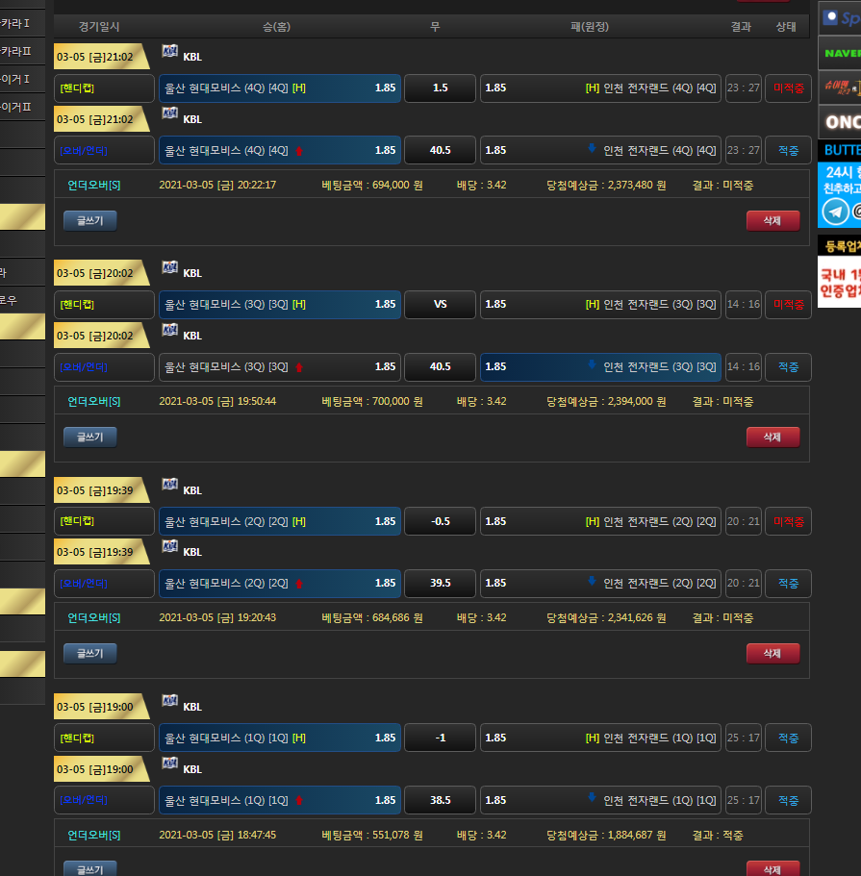The image size is (861, 876).
Task: Click the blue down arrow beside 인천 전자랜드 (1Q)
Action: tap(592, 799)
